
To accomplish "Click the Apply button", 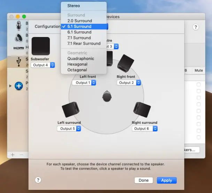I will pos(167,180).
